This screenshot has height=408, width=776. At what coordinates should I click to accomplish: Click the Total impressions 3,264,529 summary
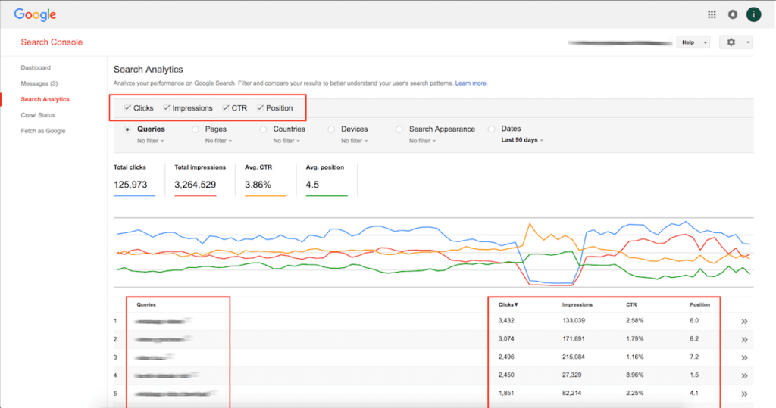point(199,179)
